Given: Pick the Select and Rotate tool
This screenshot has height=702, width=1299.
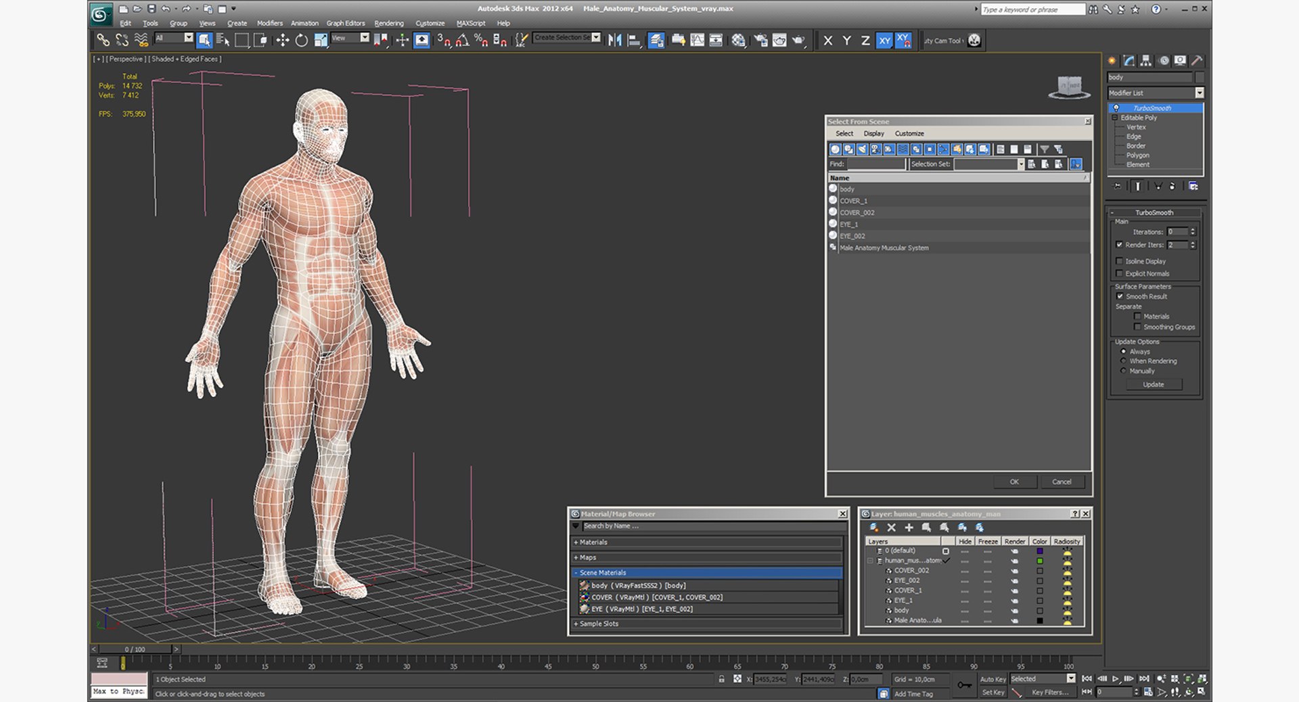Looking at the screenshot, I should coord(301,41).
